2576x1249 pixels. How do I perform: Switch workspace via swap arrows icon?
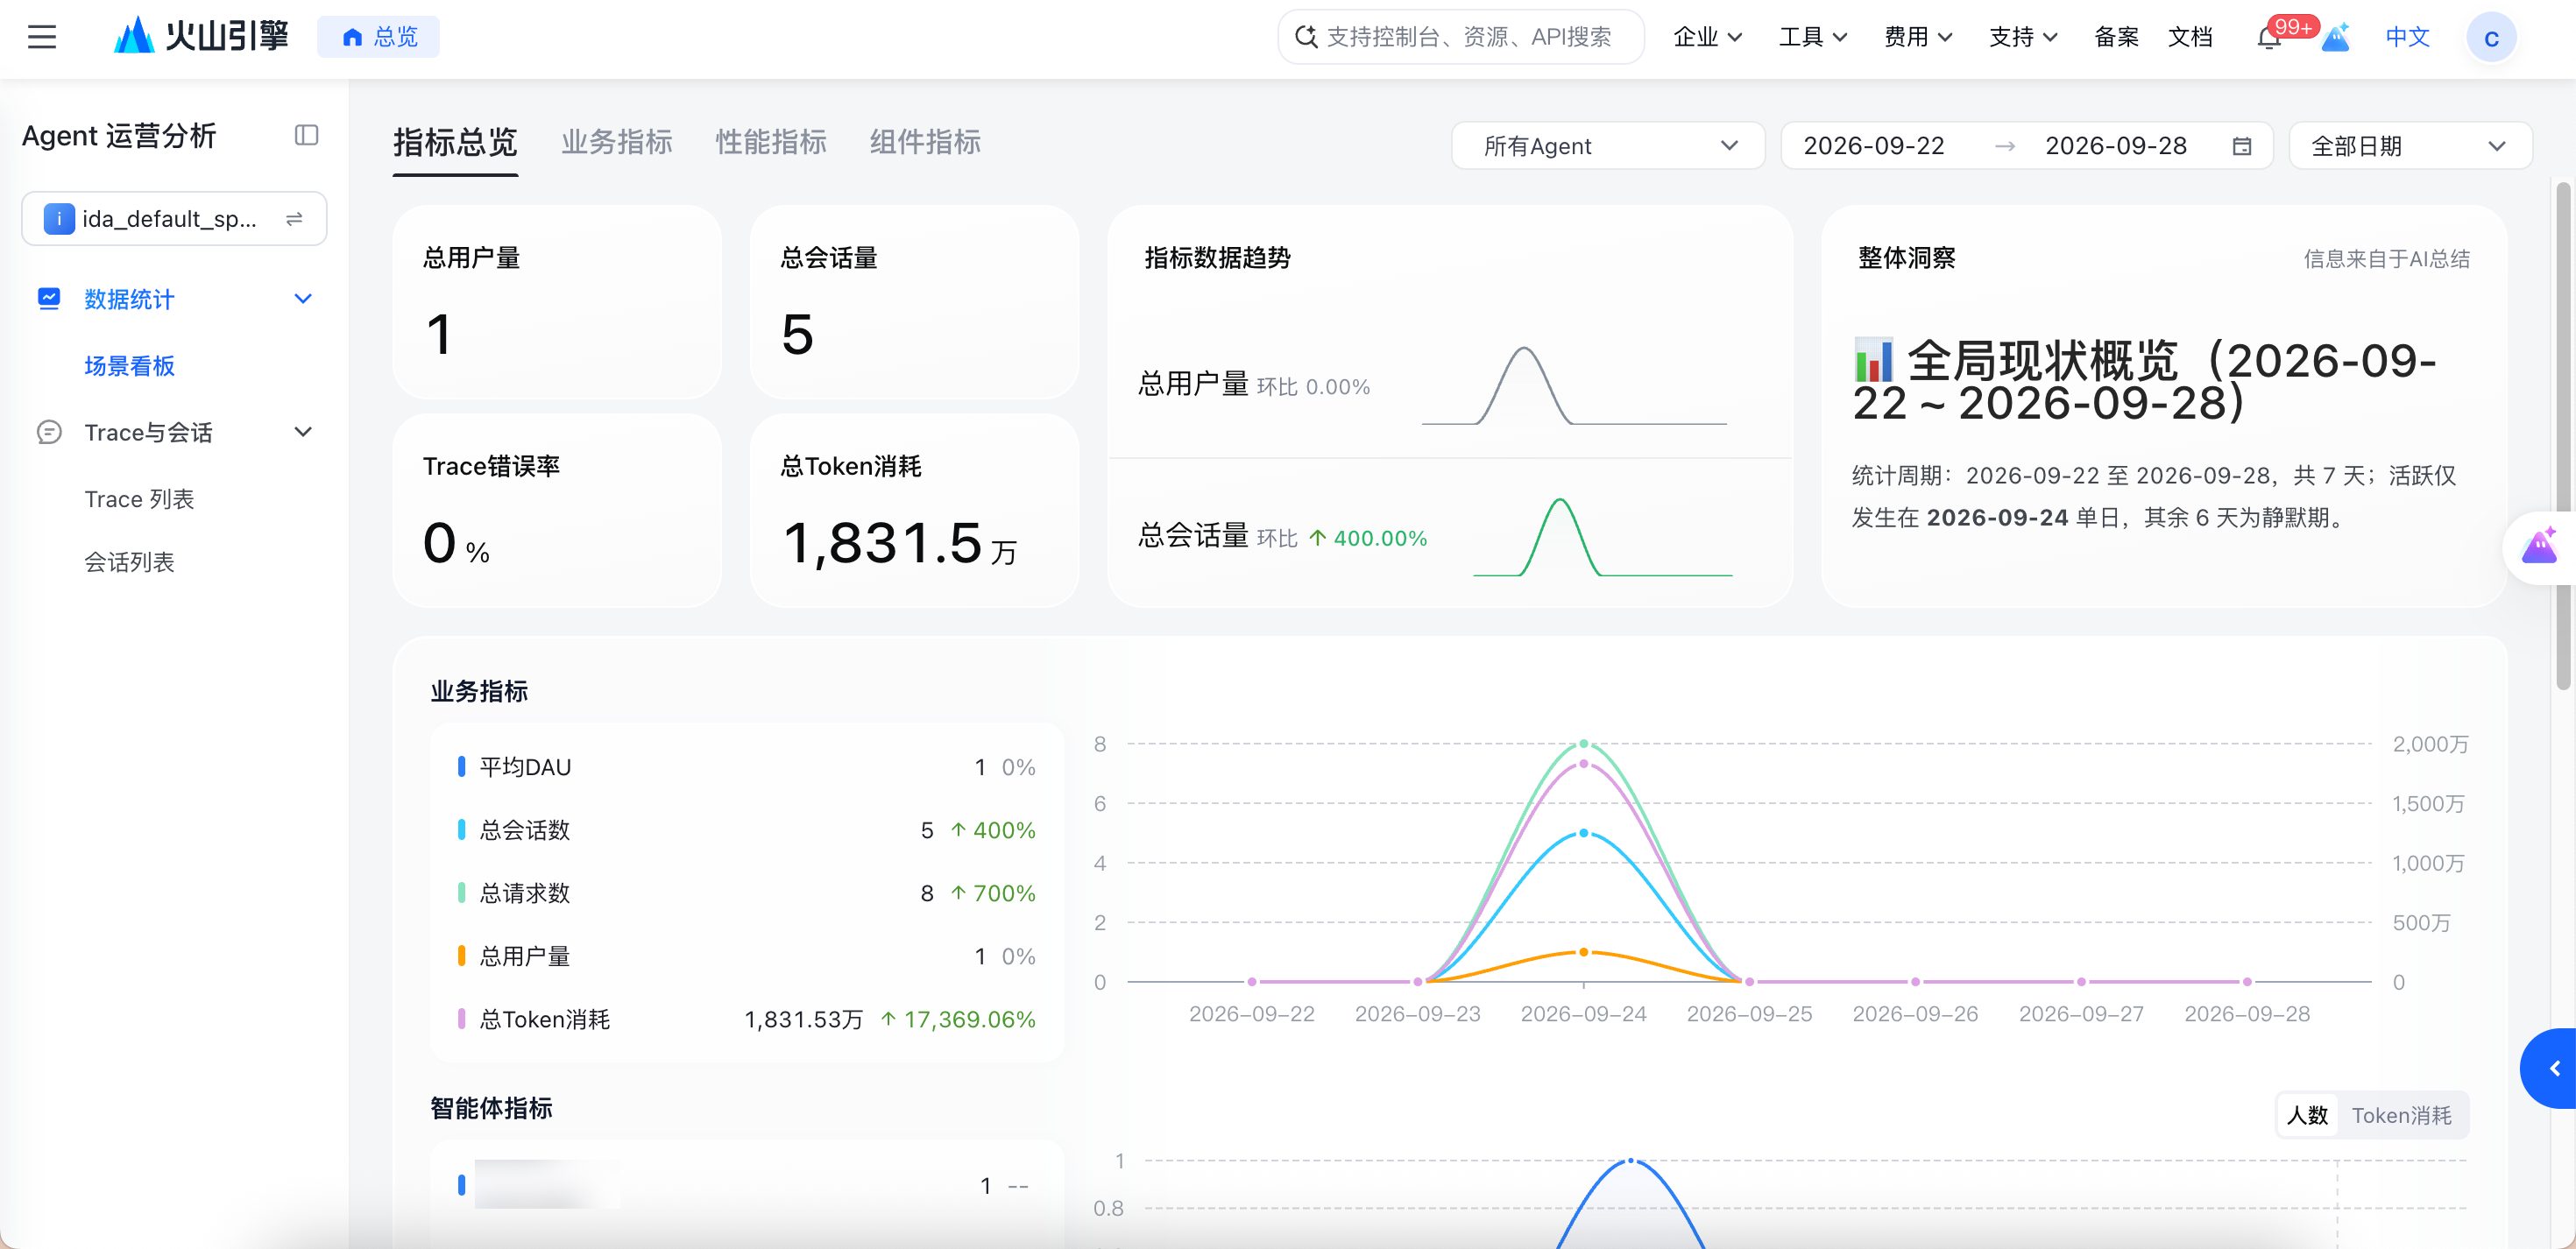[x=294, y=219]
